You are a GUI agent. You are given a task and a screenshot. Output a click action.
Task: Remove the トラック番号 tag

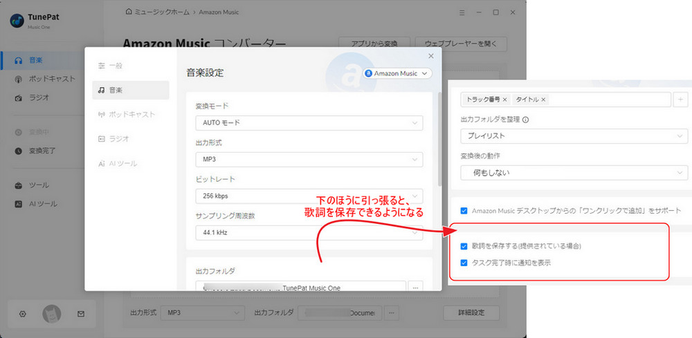pos(504,100)
